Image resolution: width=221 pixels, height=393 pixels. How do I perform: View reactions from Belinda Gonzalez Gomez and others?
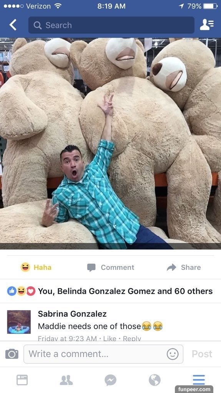point(110,291)
